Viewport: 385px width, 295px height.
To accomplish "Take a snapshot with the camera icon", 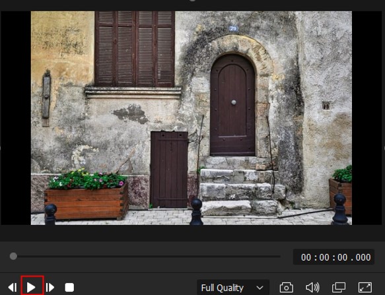I will point(287,287).
